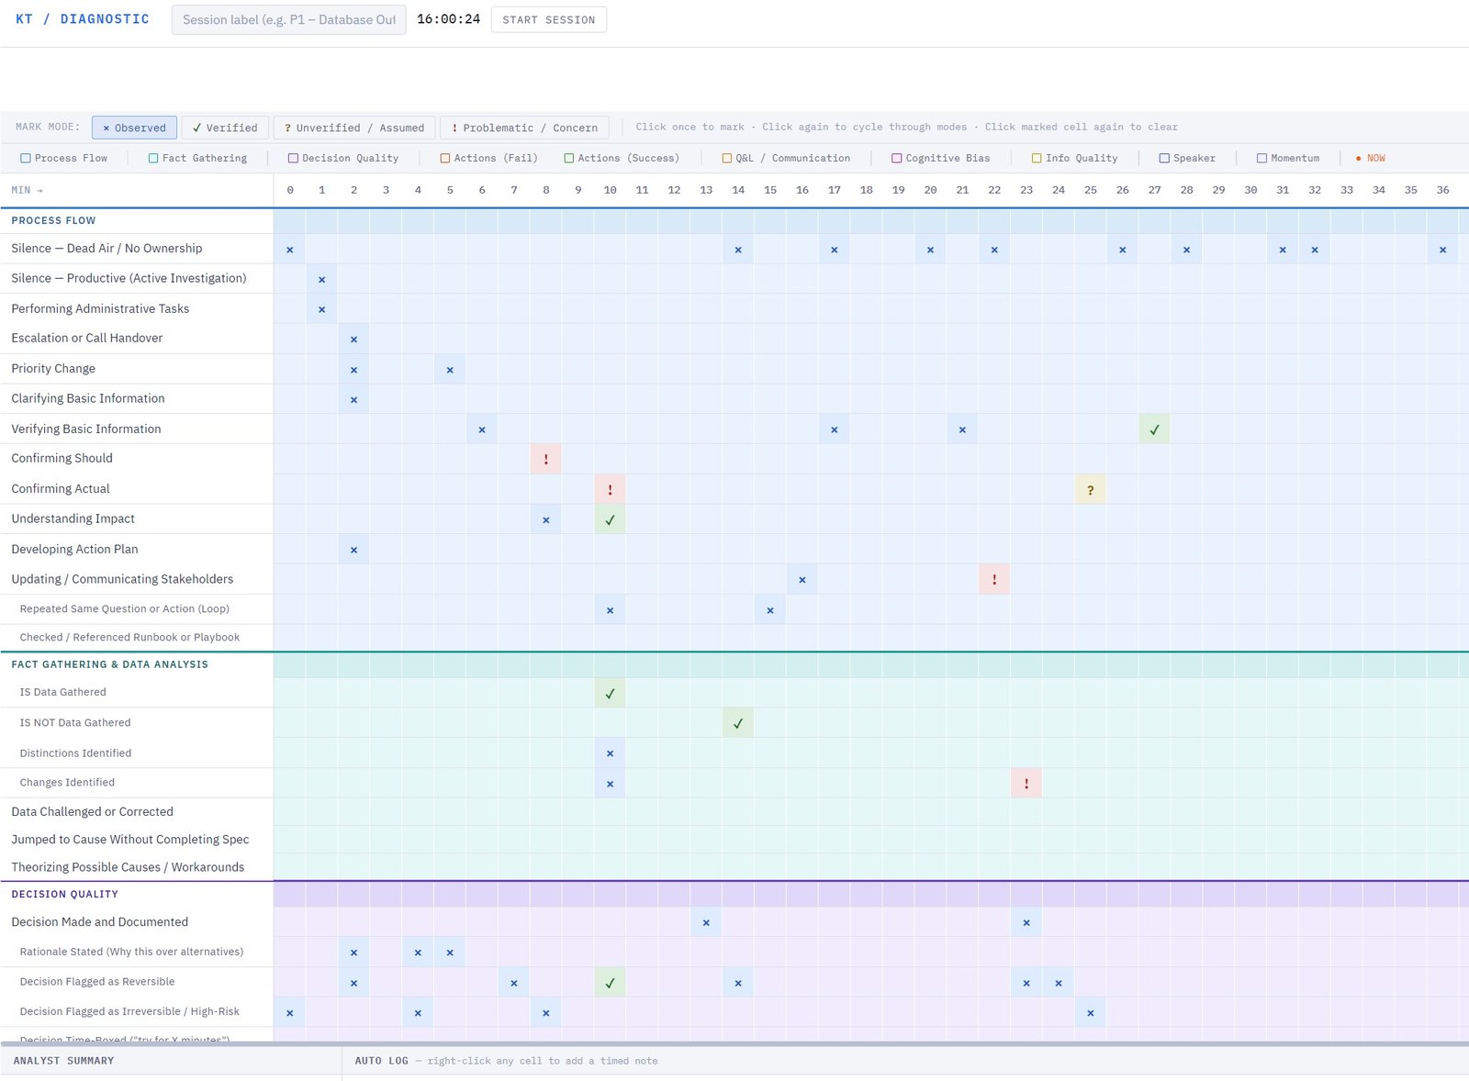Click the panel divider bar above Analyst Summary
Image resolution: width=1469 pixels, height=1081 pixels.
click(734, 1043)
